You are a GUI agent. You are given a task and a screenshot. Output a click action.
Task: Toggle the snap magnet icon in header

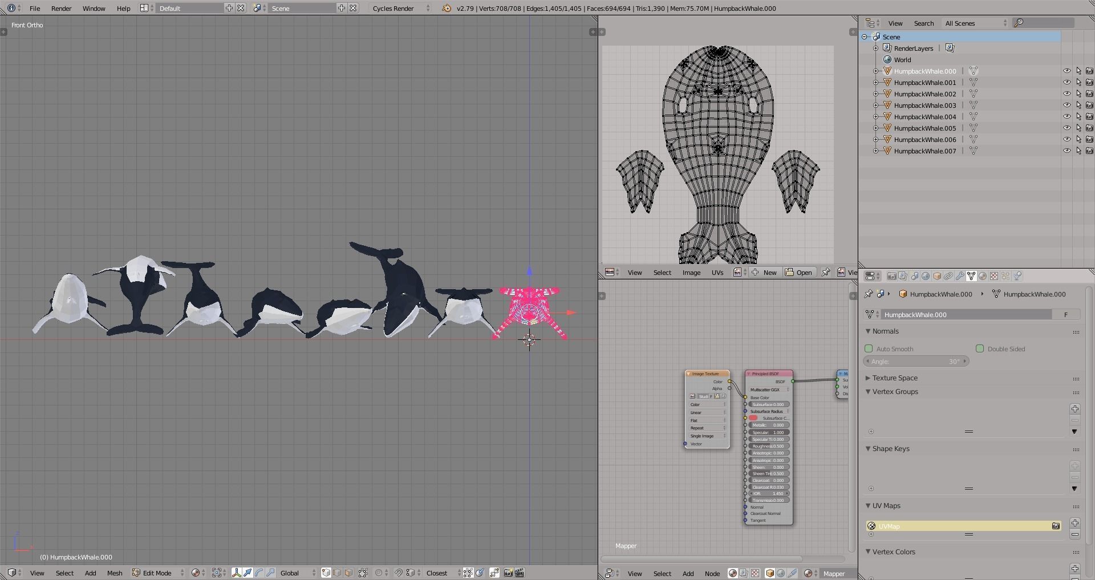399,573
